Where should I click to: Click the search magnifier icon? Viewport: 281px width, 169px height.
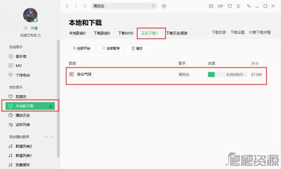click(x=154, y=6)
